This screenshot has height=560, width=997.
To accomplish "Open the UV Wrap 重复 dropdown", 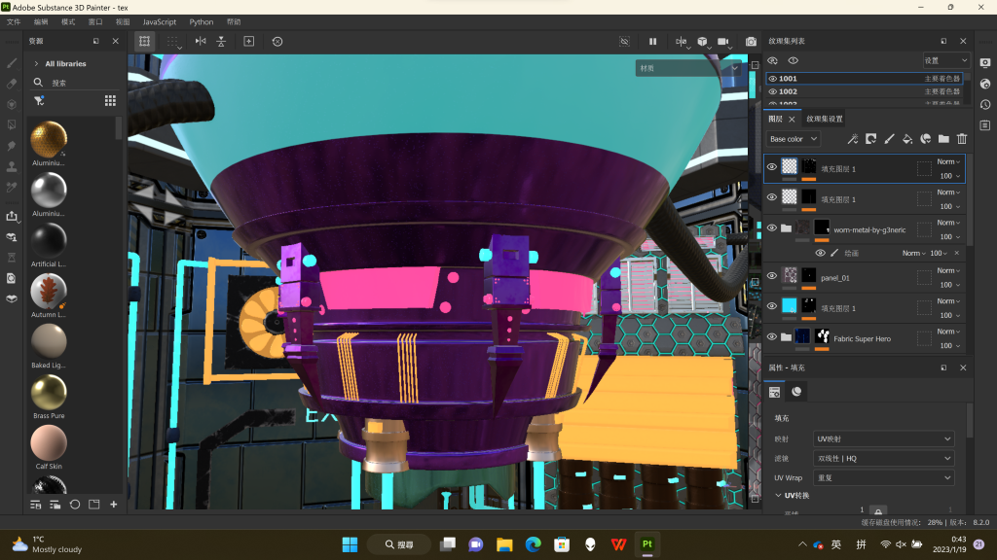I will tap(883, 477).
